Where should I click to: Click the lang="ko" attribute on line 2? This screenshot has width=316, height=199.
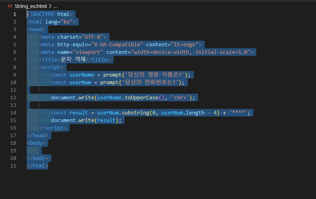pyautogui.click(x=59, y=22)
